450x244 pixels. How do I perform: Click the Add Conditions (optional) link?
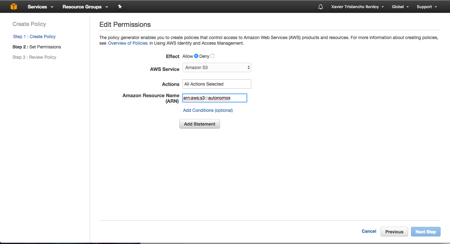click(x=208, y=110)
